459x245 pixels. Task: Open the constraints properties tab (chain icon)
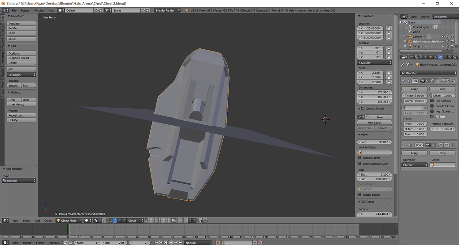point(436,57)
